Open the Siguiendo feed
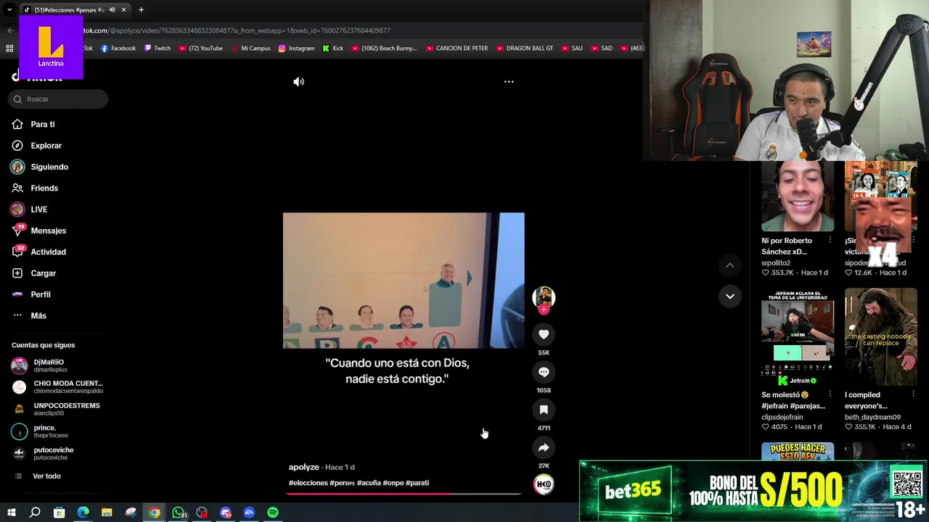This screenshot has width=929, height=522. (49, 167)
